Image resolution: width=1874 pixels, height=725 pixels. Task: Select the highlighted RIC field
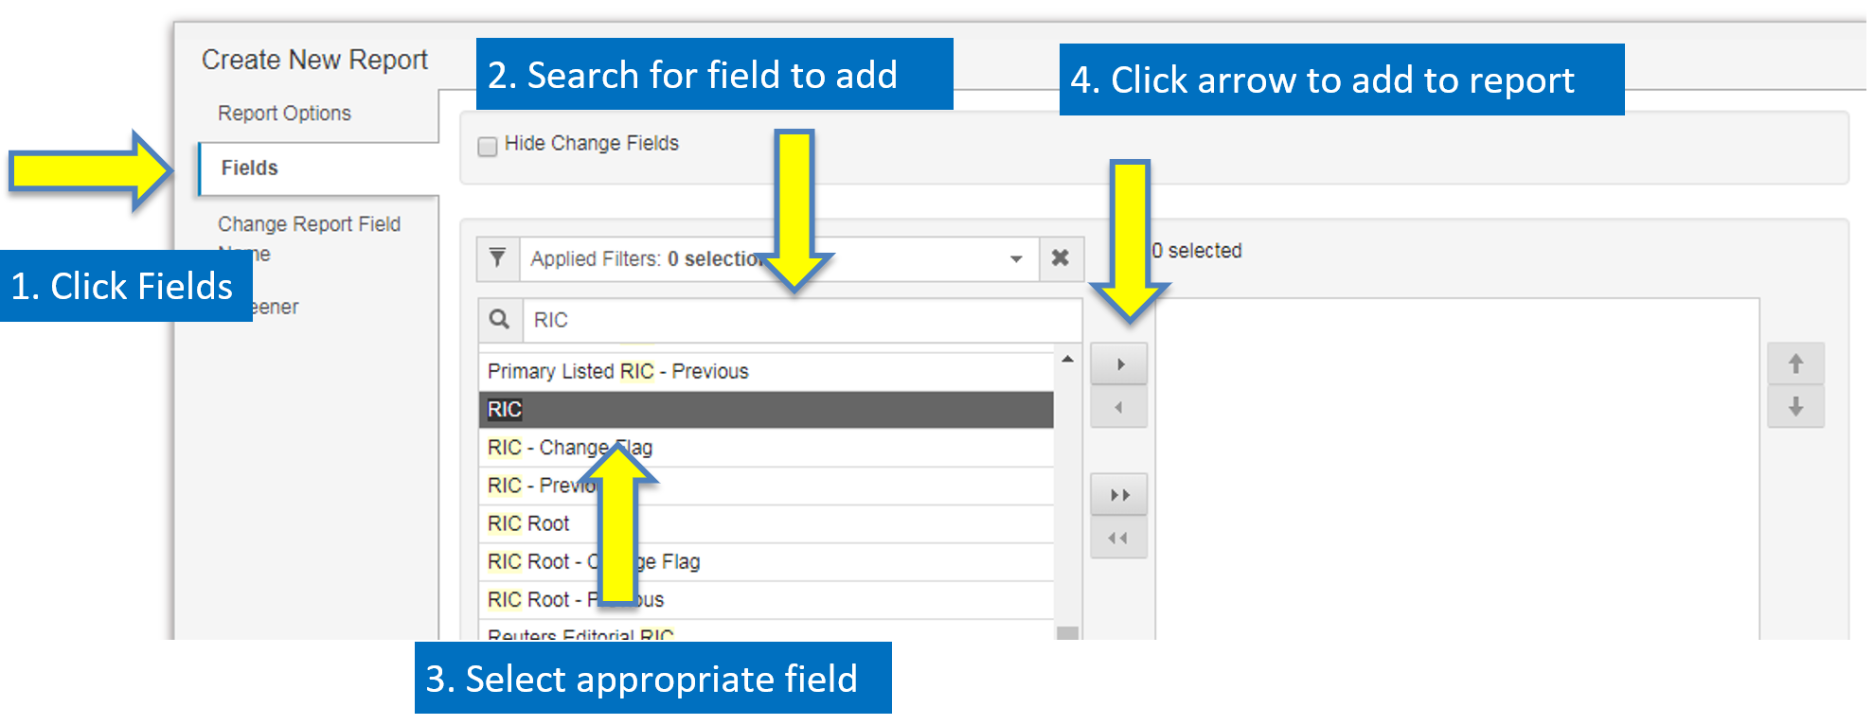(x=766, y=410)
